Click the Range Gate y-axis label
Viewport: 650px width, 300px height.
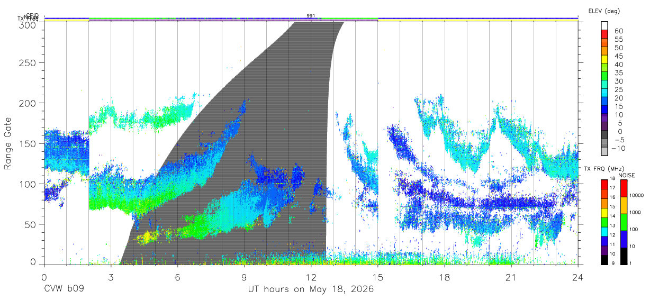[x=8, y=143]
